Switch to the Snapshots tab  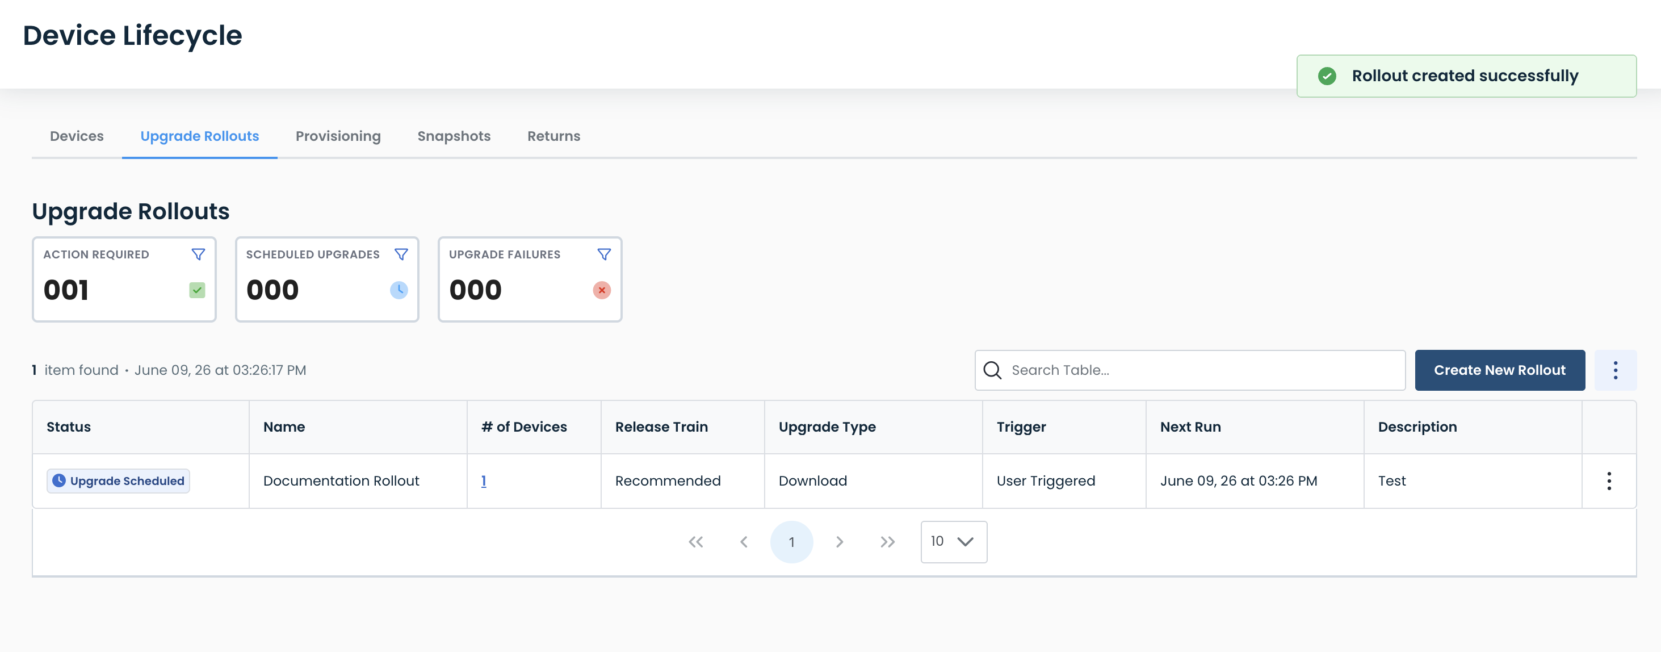454,136
